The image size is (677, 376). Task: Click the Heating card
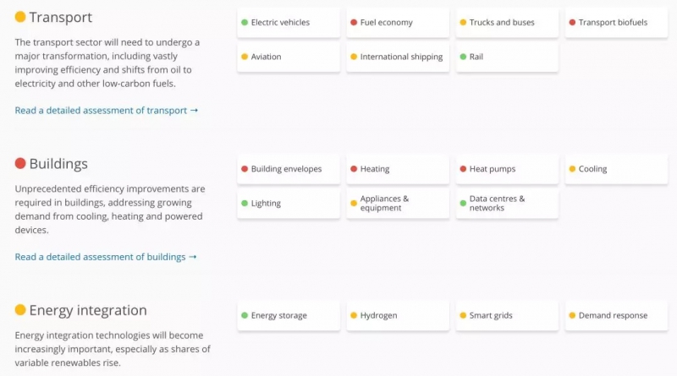pyautogui.click(x=397, y=169)
